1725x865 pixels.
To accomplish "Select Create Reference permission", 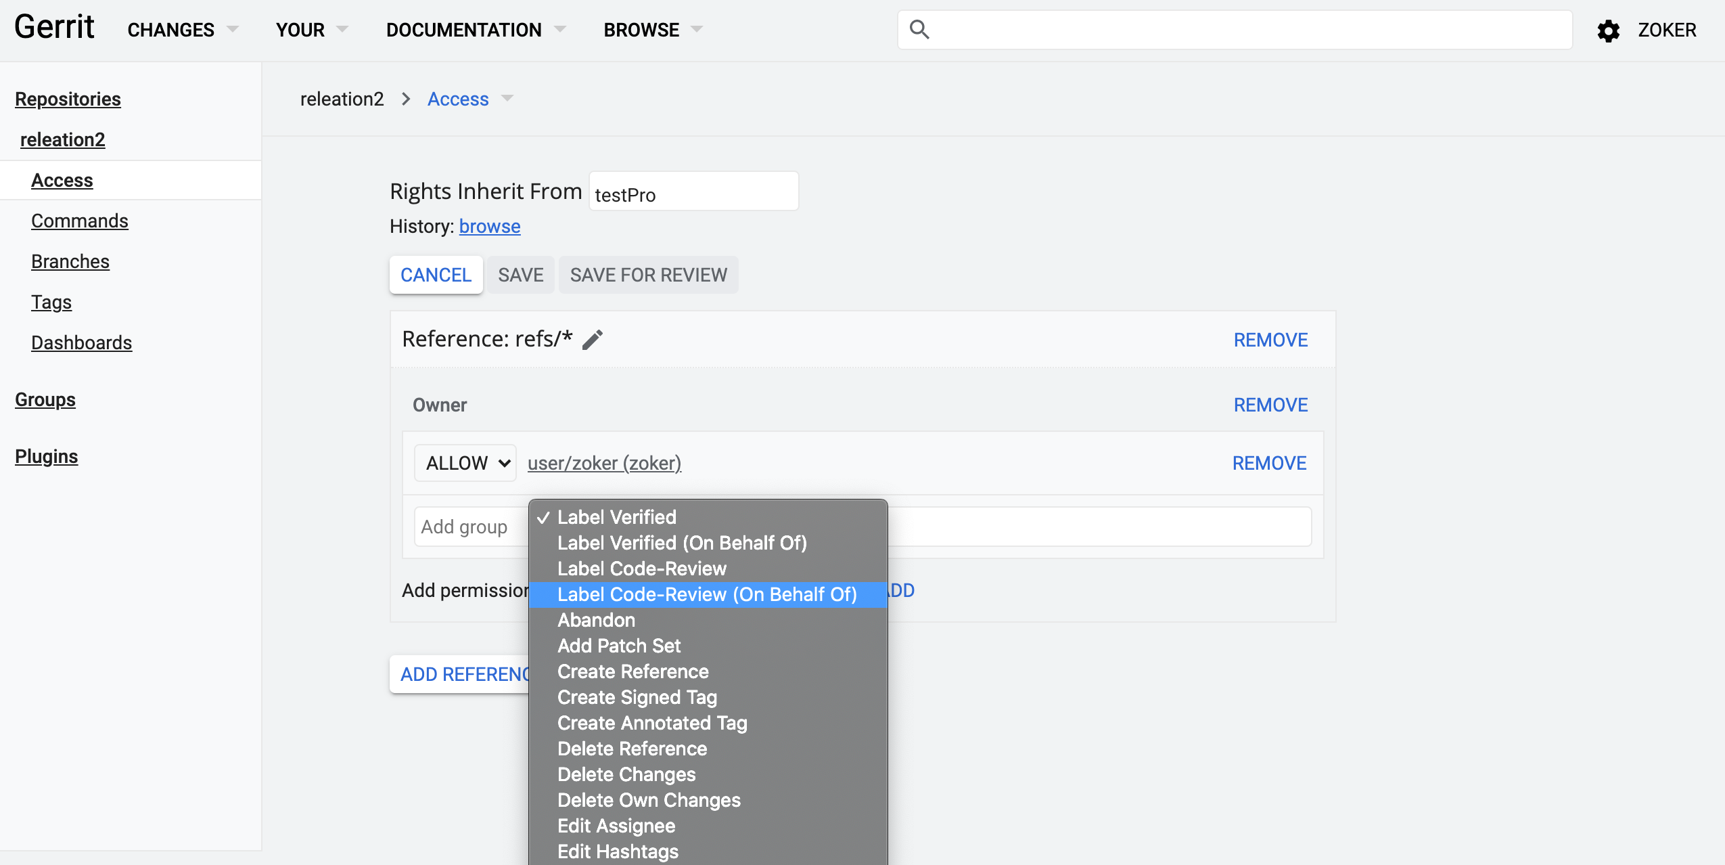I will click(x=708, y=671).
